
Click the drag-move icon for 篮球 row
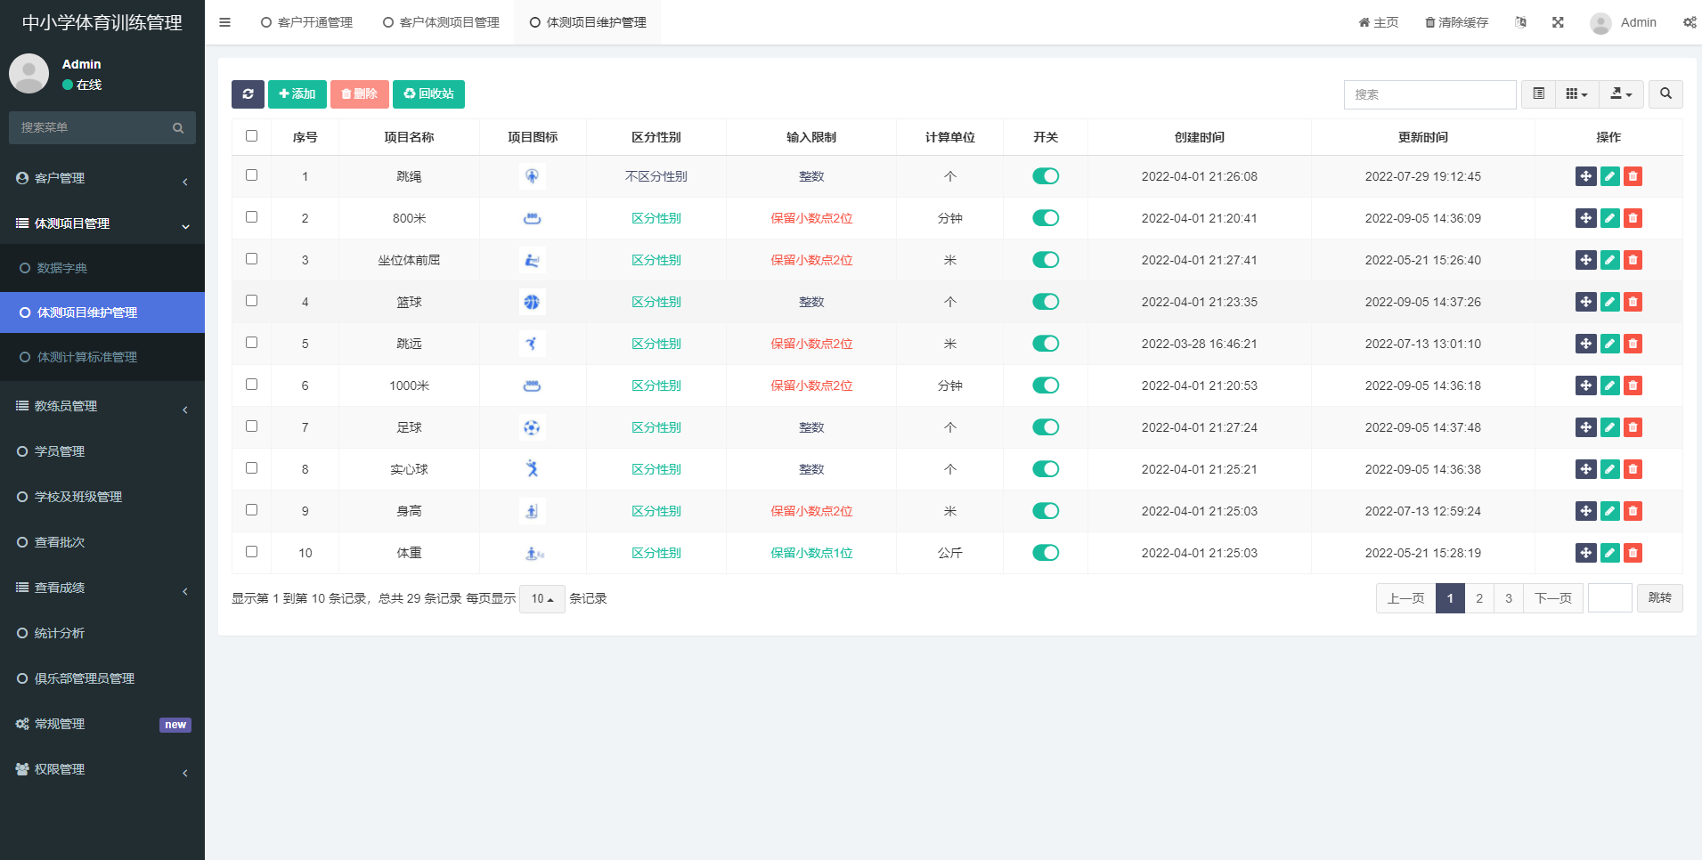coord(1585,302)
